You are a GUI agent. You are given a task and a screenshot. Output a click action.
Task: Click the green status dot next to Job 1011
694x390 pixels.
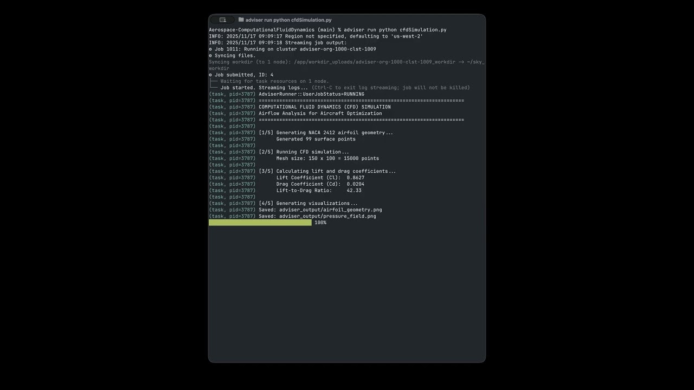coord(210,49)
